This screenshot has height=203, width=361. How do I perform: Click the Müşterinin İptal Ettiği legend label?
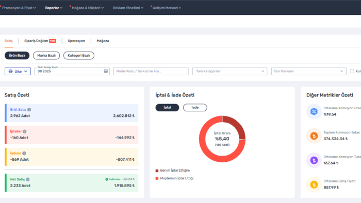coord(177,178)
